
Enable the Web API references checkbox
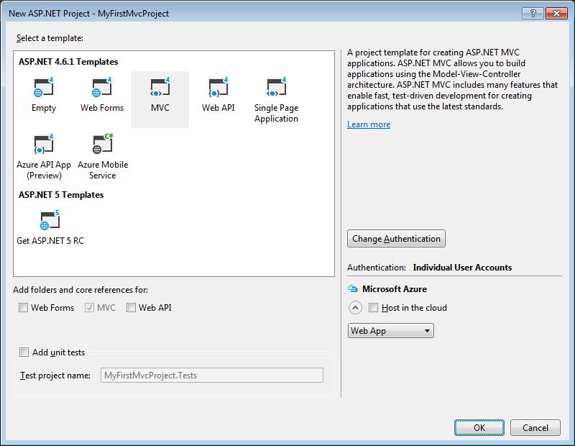[131, 308]
